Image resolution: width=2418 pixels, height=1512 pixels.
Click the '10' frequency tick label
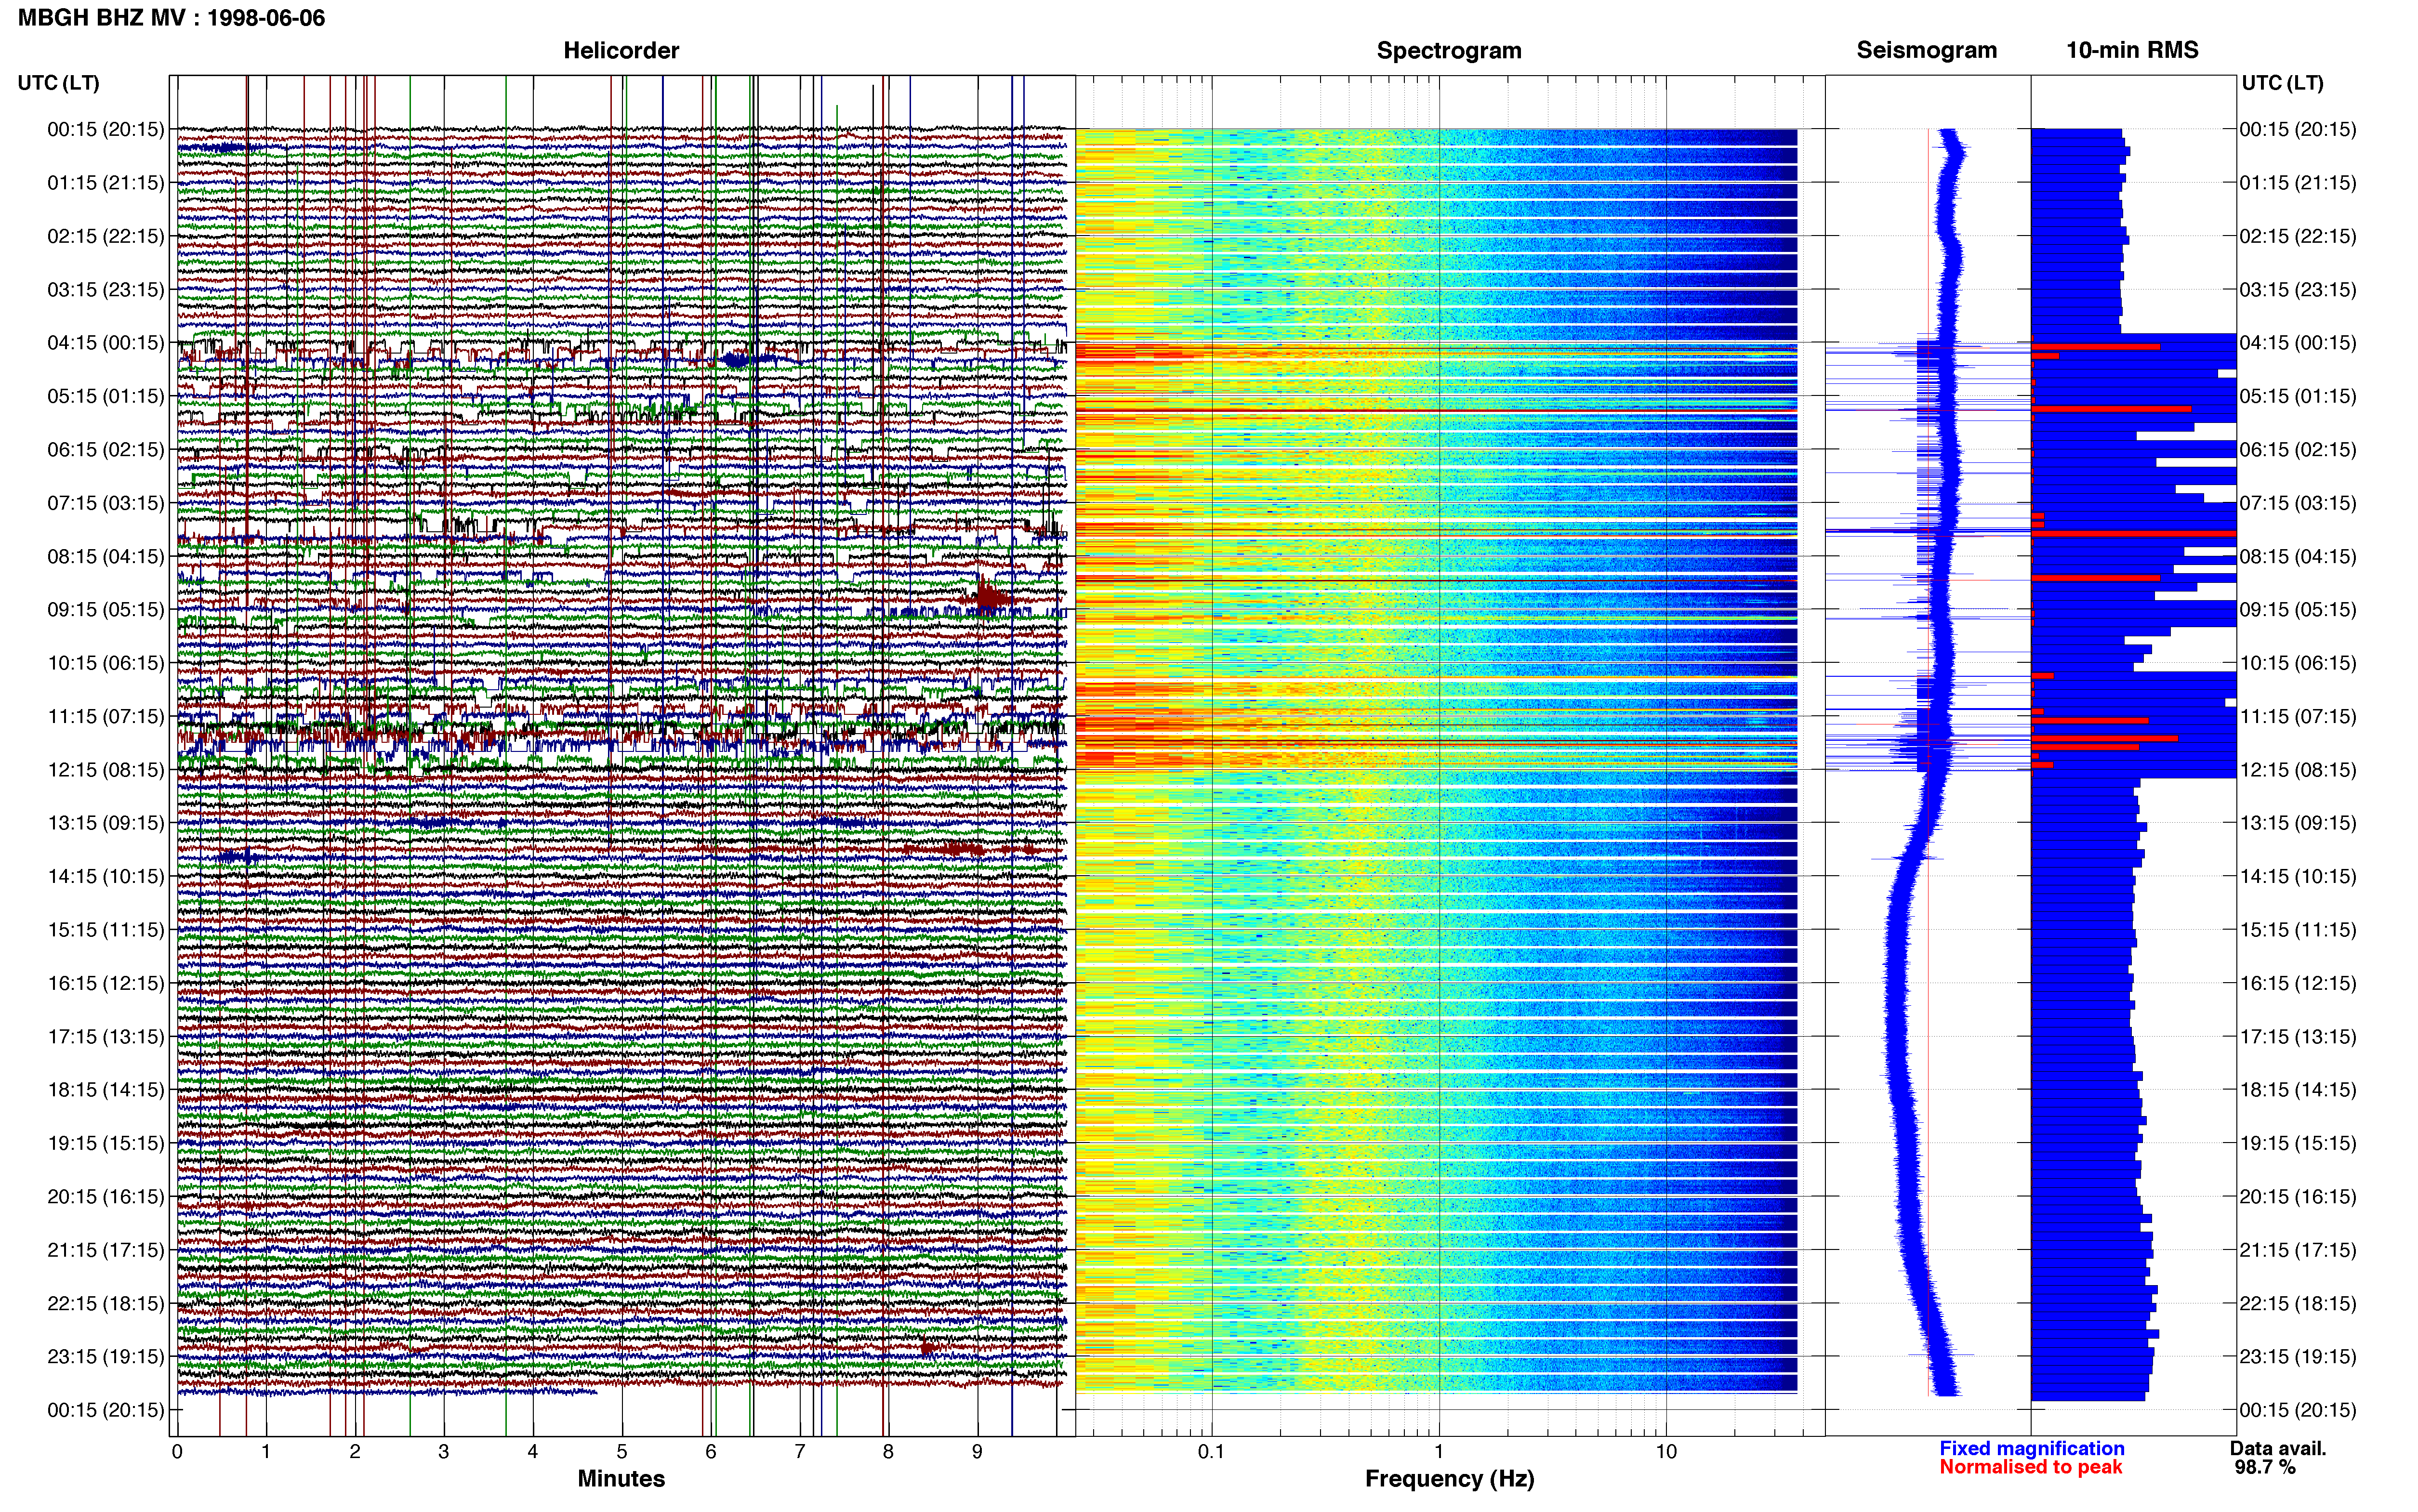(x=1666, y=1452)
